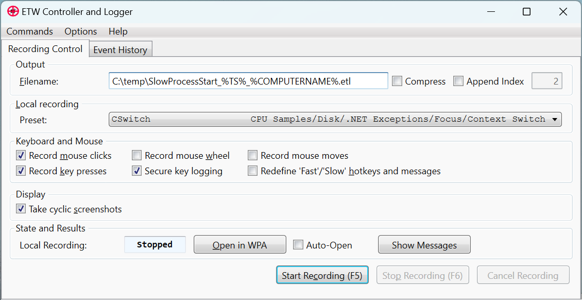Toggle the Append Index checkbox

point(458,81)
